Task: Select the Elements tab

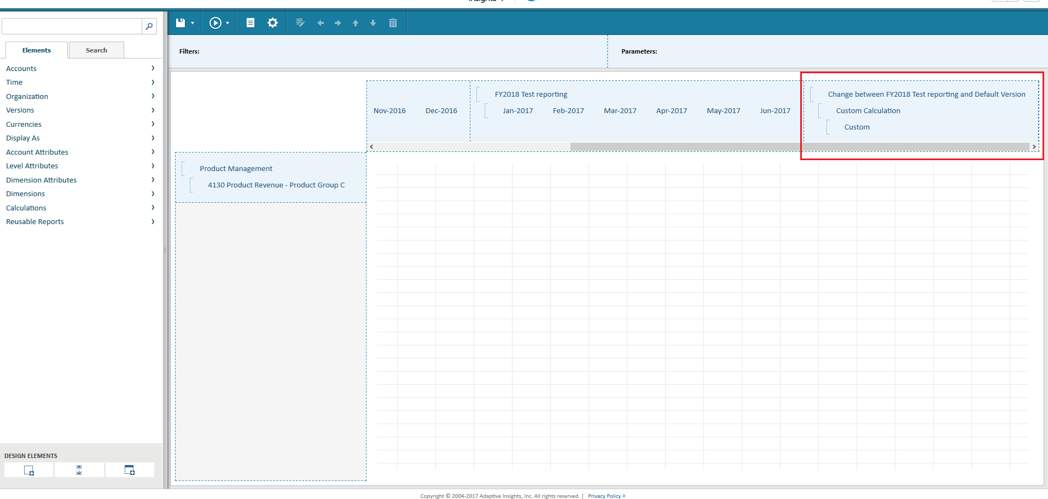Action: point(37,50)
